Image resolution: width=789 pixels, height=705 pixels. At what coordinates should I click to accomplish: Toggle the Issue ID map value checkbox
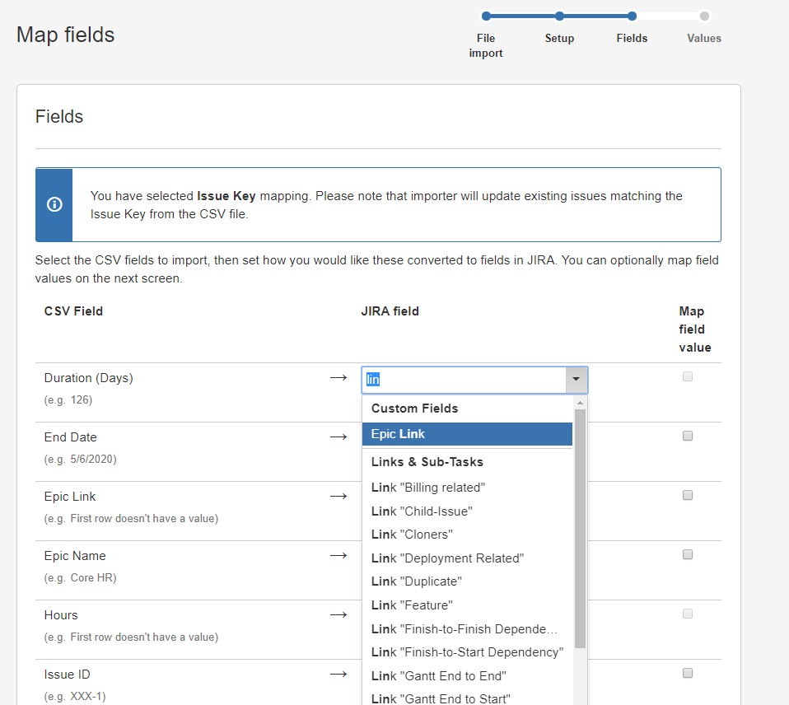click(688, 673)
